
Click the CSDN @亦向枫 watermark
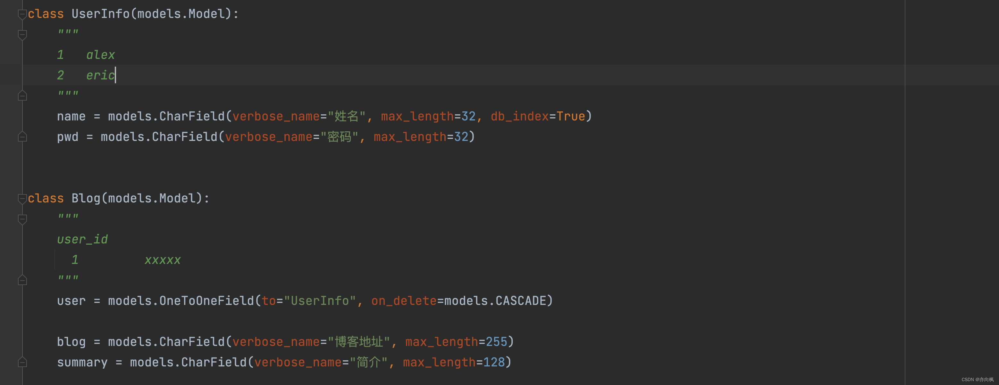pos(977,380)
